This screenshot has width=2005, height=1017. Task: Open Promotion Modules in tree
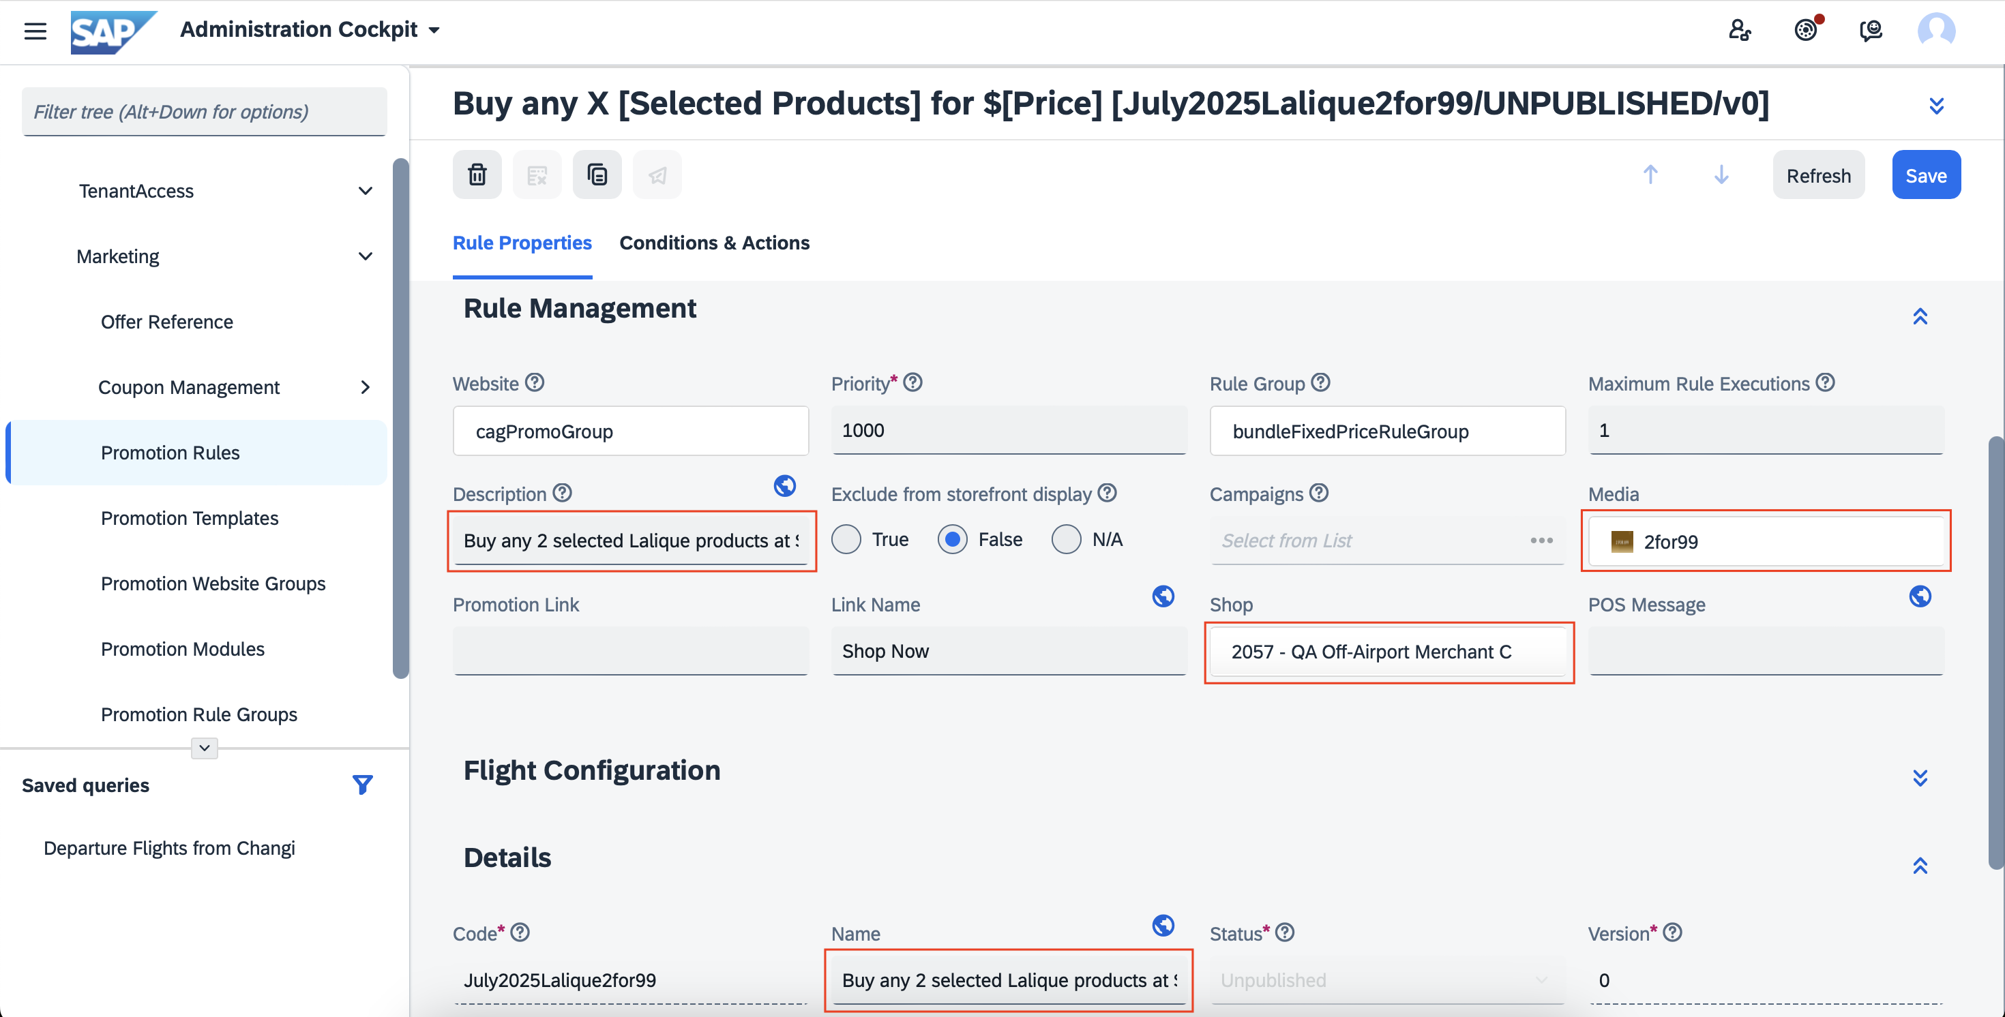tap(182, 648)
